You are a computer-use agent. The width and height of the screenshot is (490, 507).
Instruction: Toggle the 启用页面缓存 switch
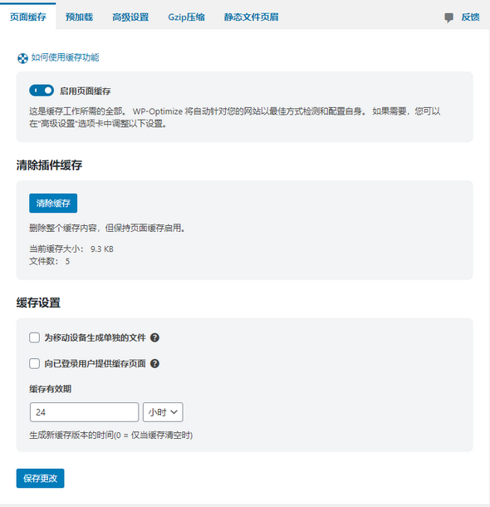42,91
